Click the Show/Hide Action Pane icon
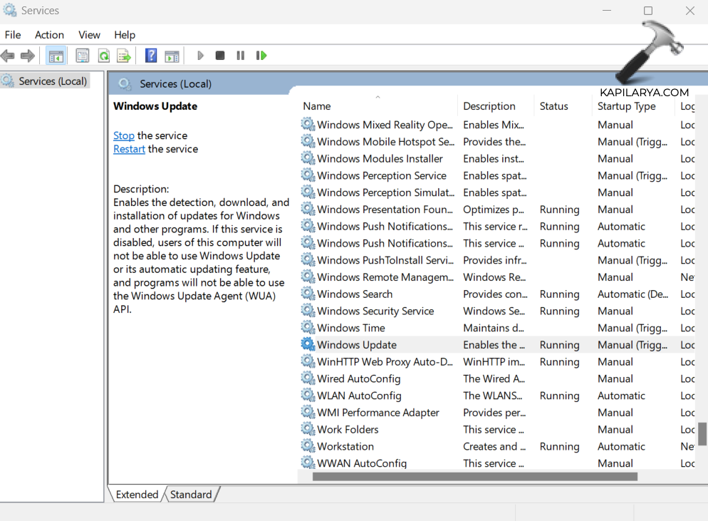Screen dimensions: 708x521 pyautogui.click(x=172, y=56)
